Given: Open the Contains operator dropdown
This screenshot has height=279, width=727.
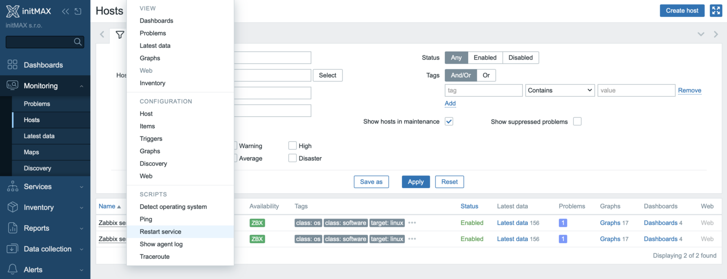Looking at the screenshot, I should point(560,90).
